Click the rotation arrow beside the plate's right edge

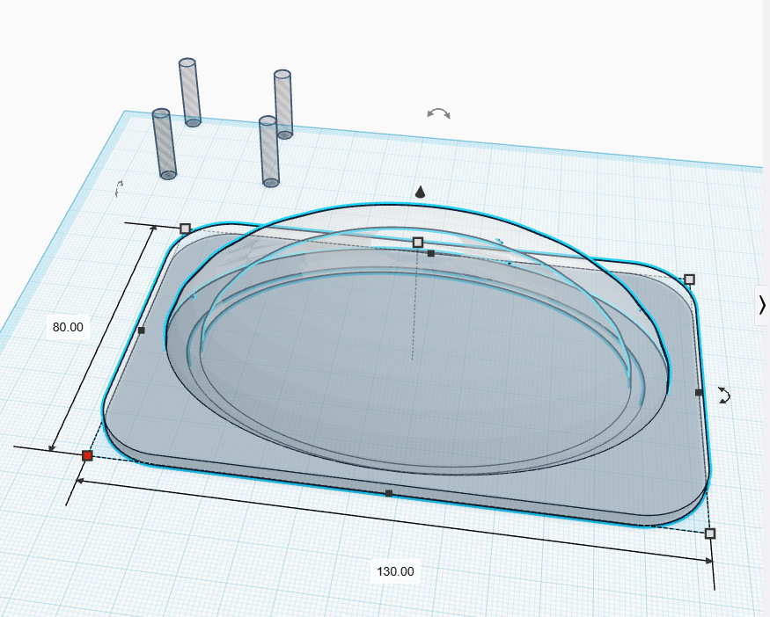[x=724, y=396]
